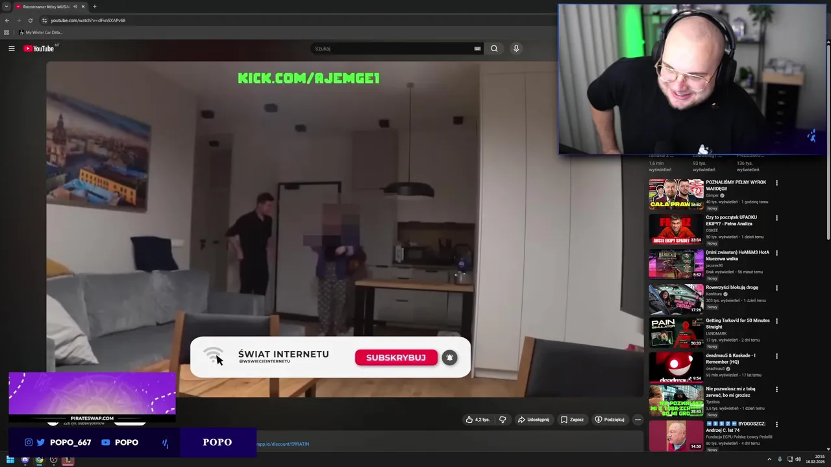Image resolution: width=831 pixels, height=467 pixels.
Task: Open Czy to początek UPADKU EKIPY thumbnail
Action: pyautogui.click(x=676, y=228)
